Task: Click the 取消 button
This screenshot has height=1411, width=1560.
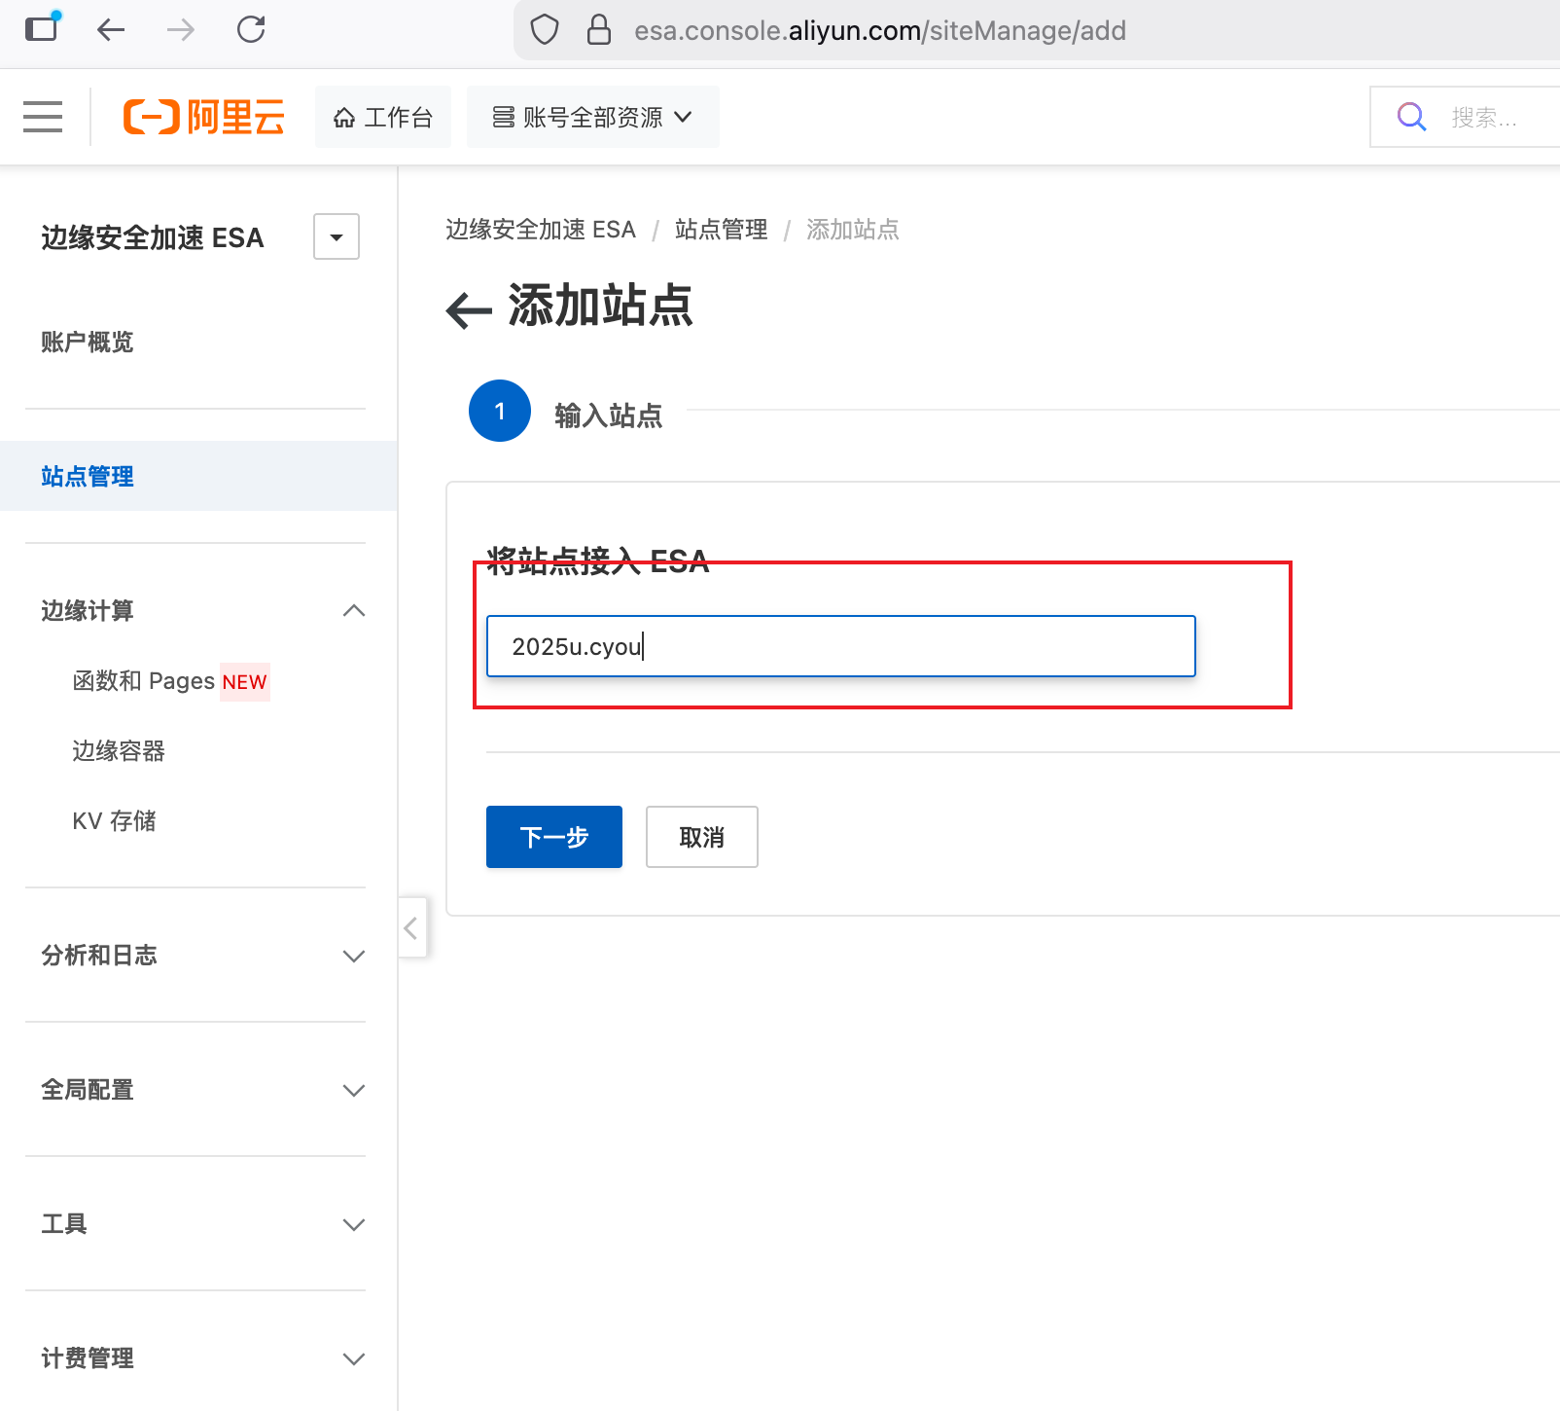Action: click(701, 837)
